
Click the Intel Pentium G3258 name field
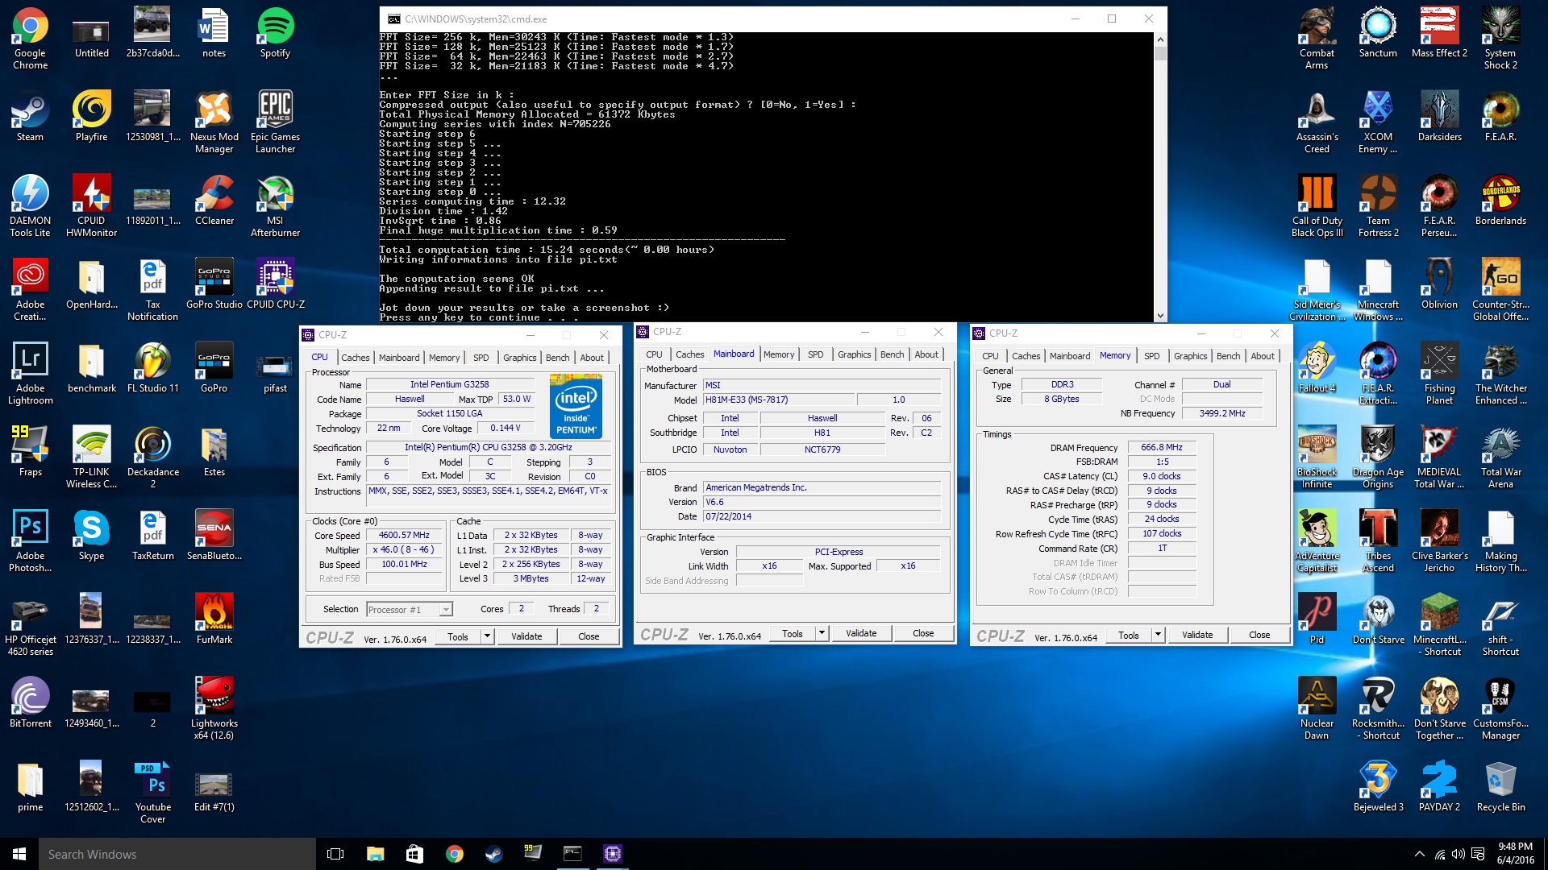(x=449, y=384)
